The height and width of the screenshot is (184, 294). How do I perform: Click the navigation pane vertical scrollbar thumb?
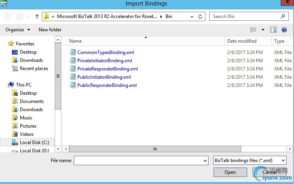pyautogui.click(x=58, y=76)
